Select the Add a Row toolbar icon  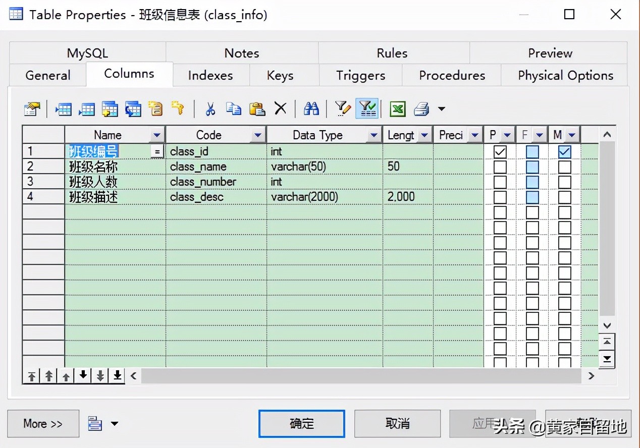[87, 108]
